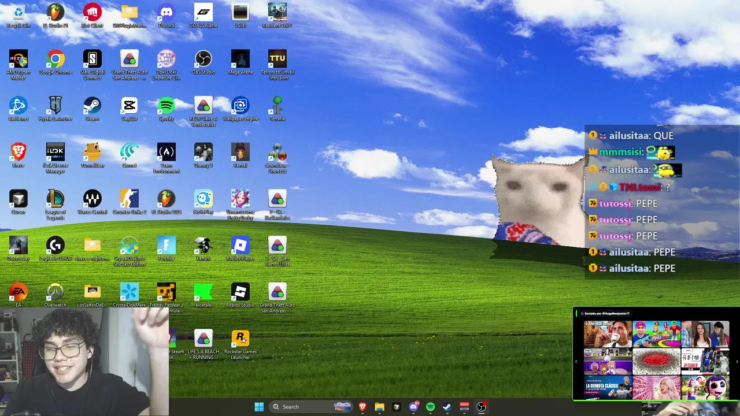This screenshot has height=416, width=740.
Task: Launch Overwatch
Action: point(55,295)
